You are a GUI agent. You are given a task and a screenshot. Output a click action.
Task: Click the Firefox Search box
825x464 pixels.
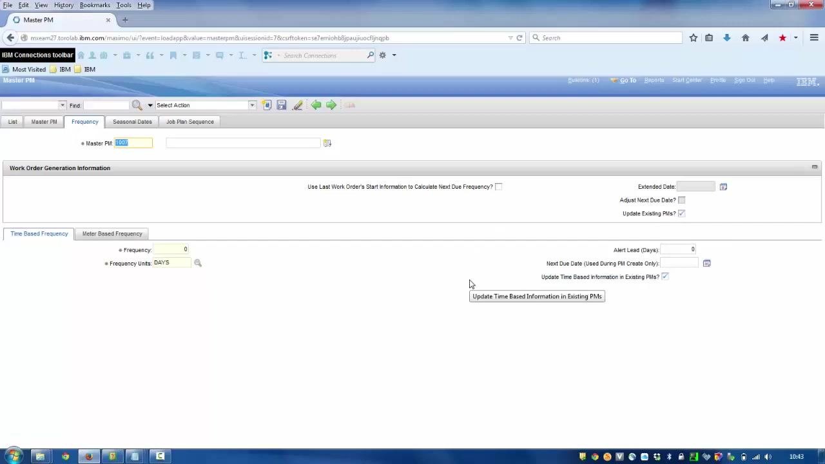[x=606, y=38]
